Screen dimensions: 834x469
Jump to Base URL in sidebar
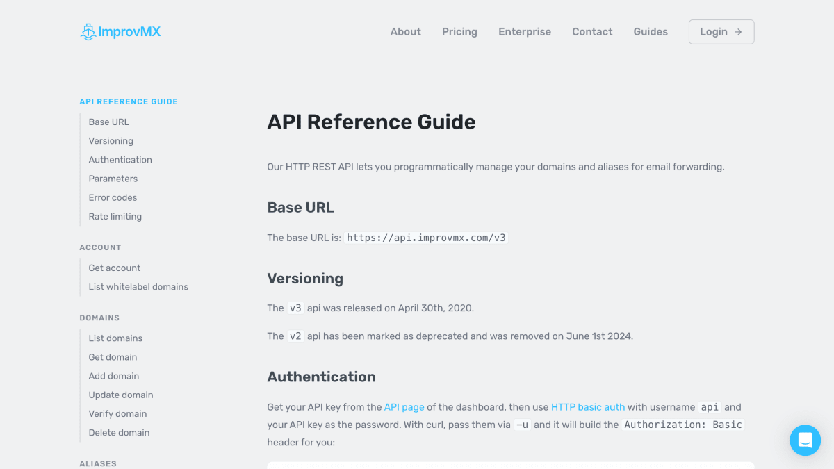click(x=109, y=122)
